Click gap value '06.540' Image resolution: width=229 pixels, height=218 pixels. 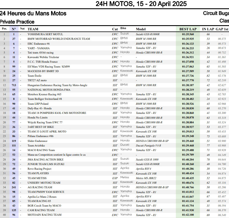click(x=222, y=215)
